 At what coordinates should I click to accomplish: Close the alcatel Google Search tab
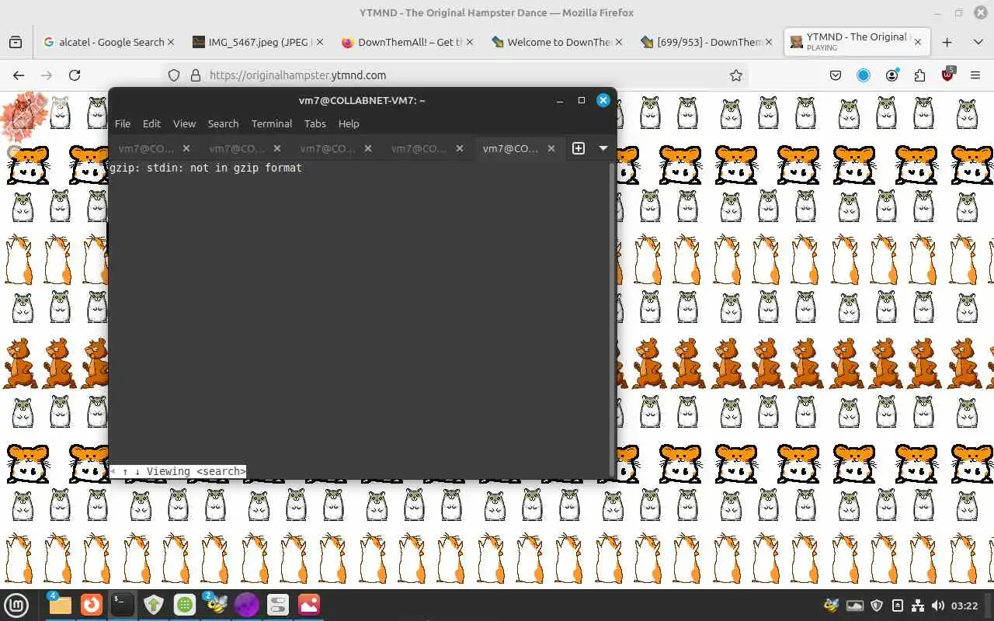(171, 42)
